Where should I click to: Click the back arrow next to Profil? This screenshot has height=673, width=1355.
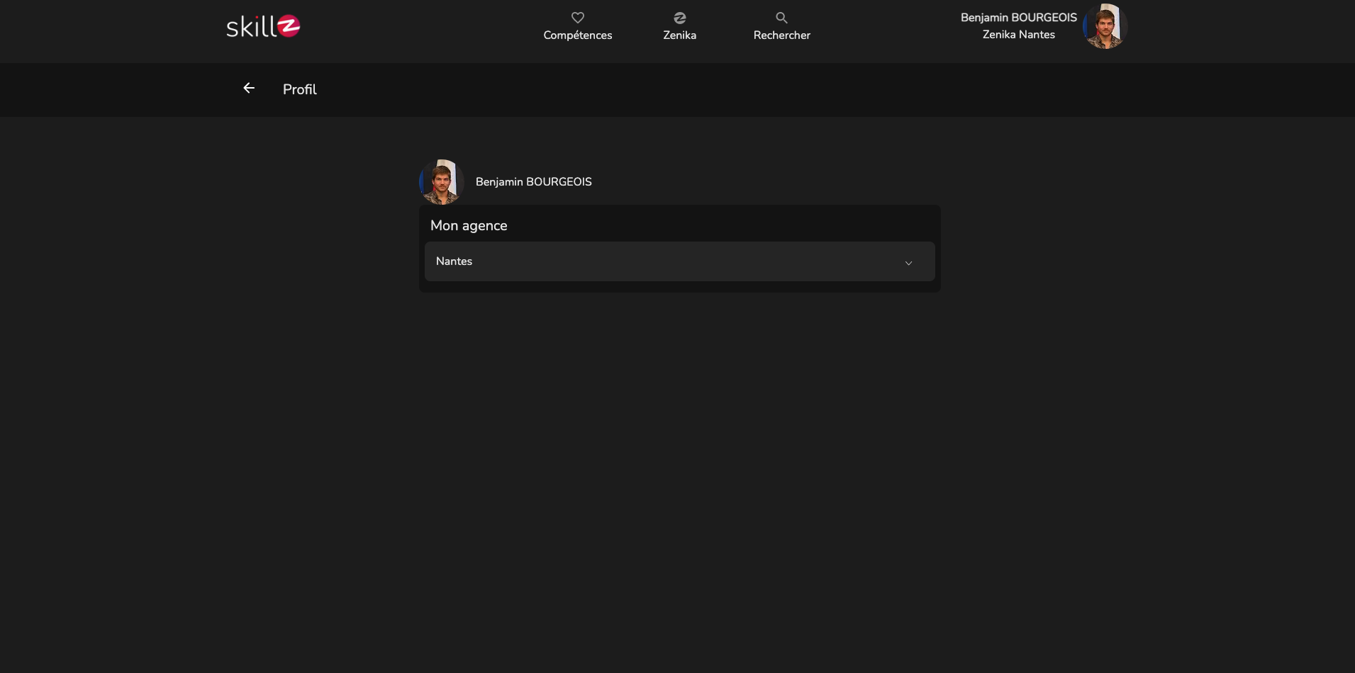tap(248, 88)
